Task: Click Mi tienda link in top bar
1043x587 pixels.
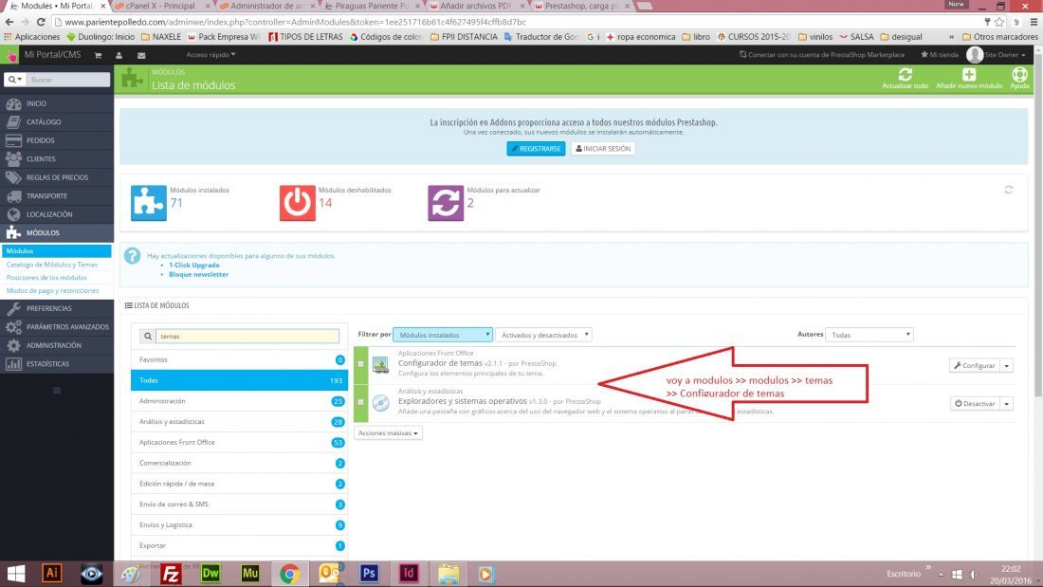Action: click(940, 55)
